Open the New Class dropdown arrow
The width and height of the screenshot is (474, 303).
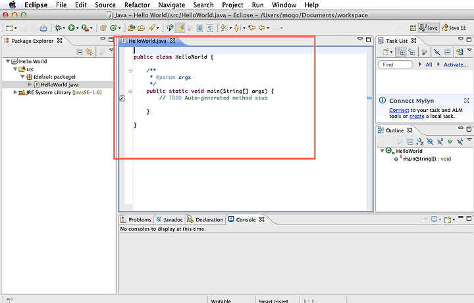(120, 28)
